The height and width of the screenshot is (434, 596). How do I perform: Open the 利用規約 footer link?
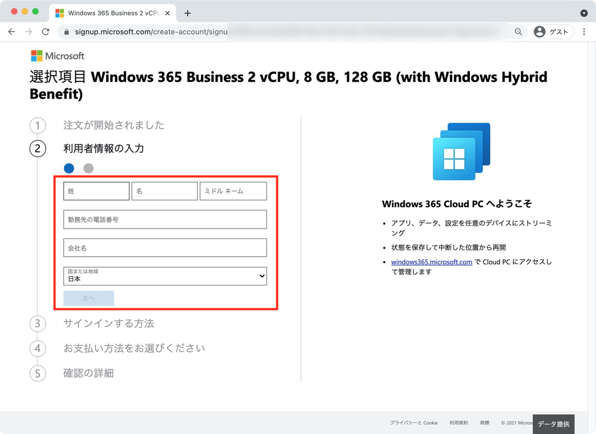(x=458, y=423)
